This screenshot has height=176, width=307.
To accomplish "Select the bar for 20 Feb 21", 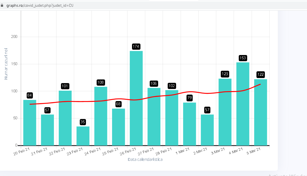I will click(x=30, y=123).
